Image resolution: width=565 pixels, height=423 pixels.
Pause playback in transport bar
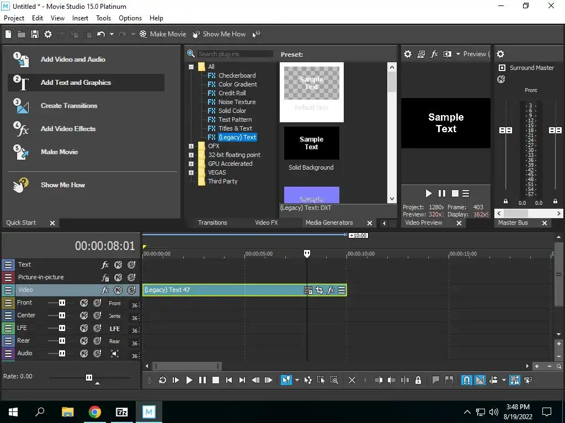coord(202,380)
